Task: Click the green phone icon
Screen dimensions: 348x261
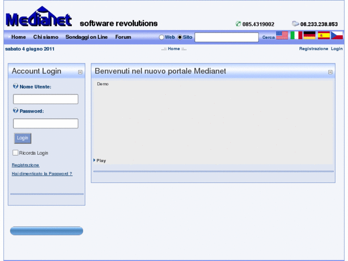Action: 238,24
